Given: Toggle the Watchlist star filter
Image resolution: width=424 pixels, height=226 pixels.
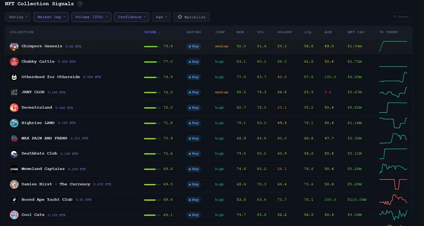Looking at the screenshot, I should pos(192,17).
